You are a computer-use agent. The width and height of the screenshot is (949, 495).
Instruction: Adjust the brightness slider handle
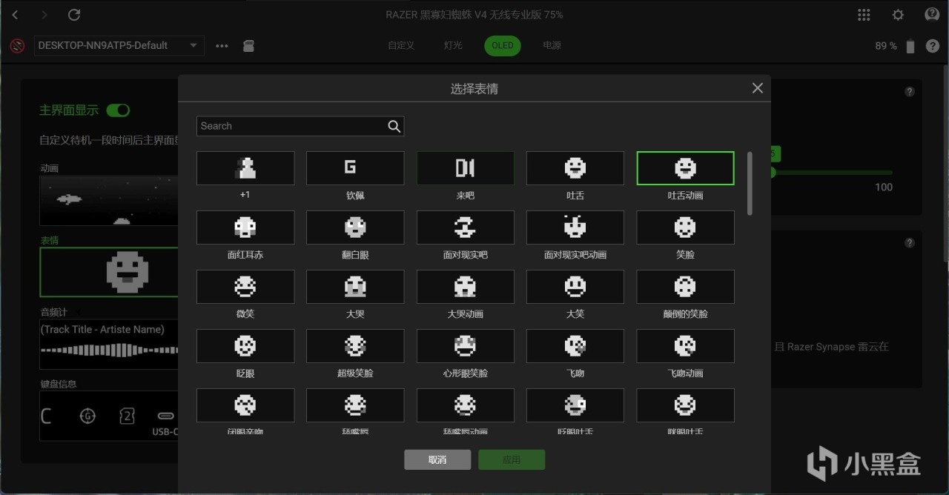[x=772, y=172]
